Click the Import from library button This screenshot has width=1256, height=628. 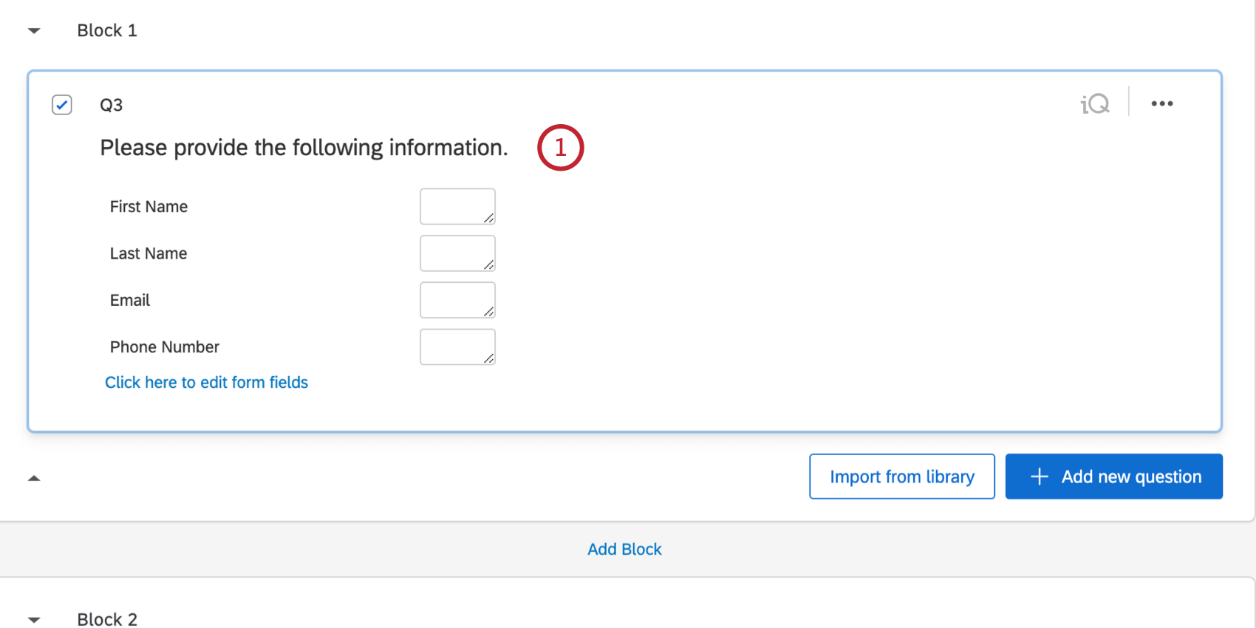coord(902,477)
